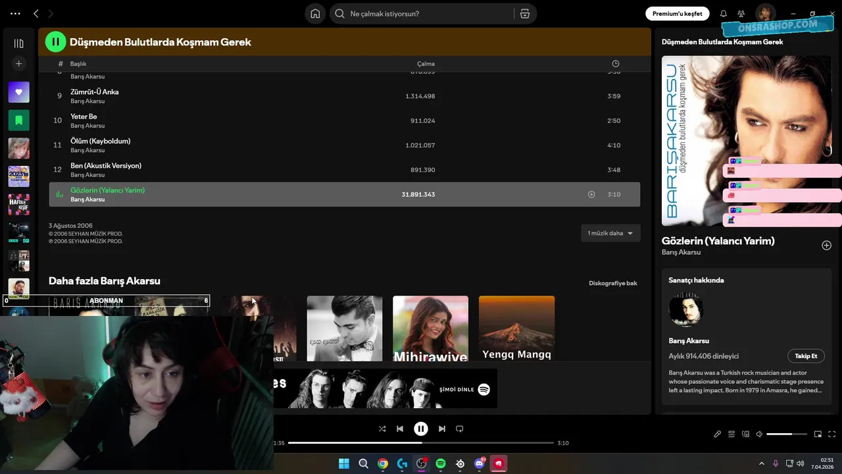Open the Spotify Home icon
The image size is (842, 474).
point(315,14)
